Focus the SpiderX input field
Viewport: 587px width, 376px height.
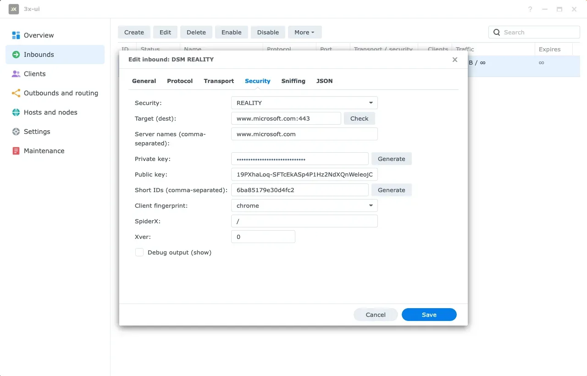(x=305, y=221)
